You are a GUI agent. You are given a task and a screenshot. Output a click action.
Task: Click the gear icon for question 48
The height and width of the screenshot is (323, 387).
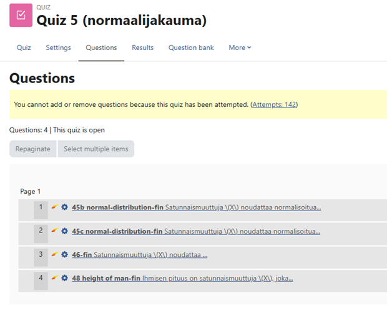point(65,278)
